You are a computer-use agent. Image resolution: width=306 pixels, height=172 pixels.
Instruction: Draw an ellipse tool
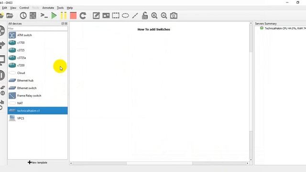[125, 16]
